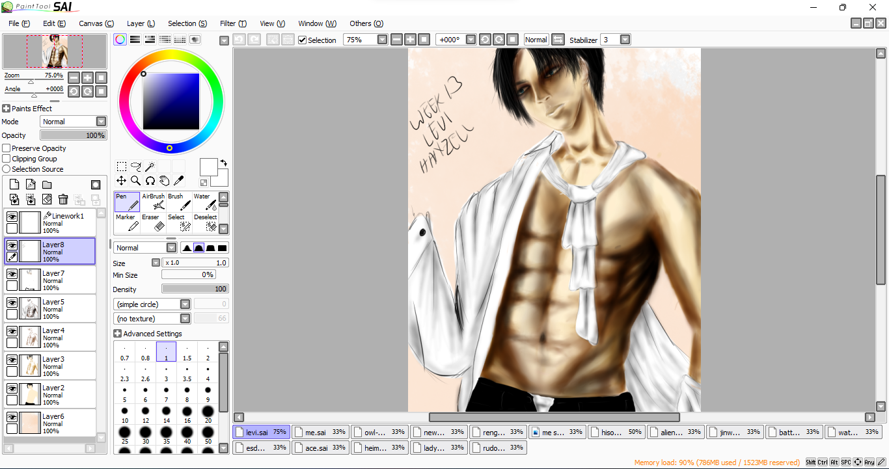The width and height of the screenshot is (889, 469).
Task: Hide Layer3 with its eye icon
Action: coord(12,360)
